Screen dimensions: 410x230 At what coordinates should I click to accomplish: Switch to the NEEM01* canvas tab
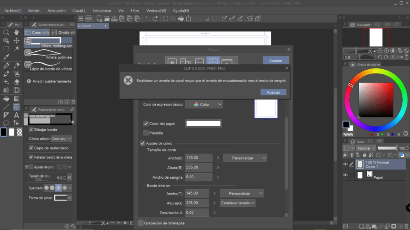[x=93, y=26]
